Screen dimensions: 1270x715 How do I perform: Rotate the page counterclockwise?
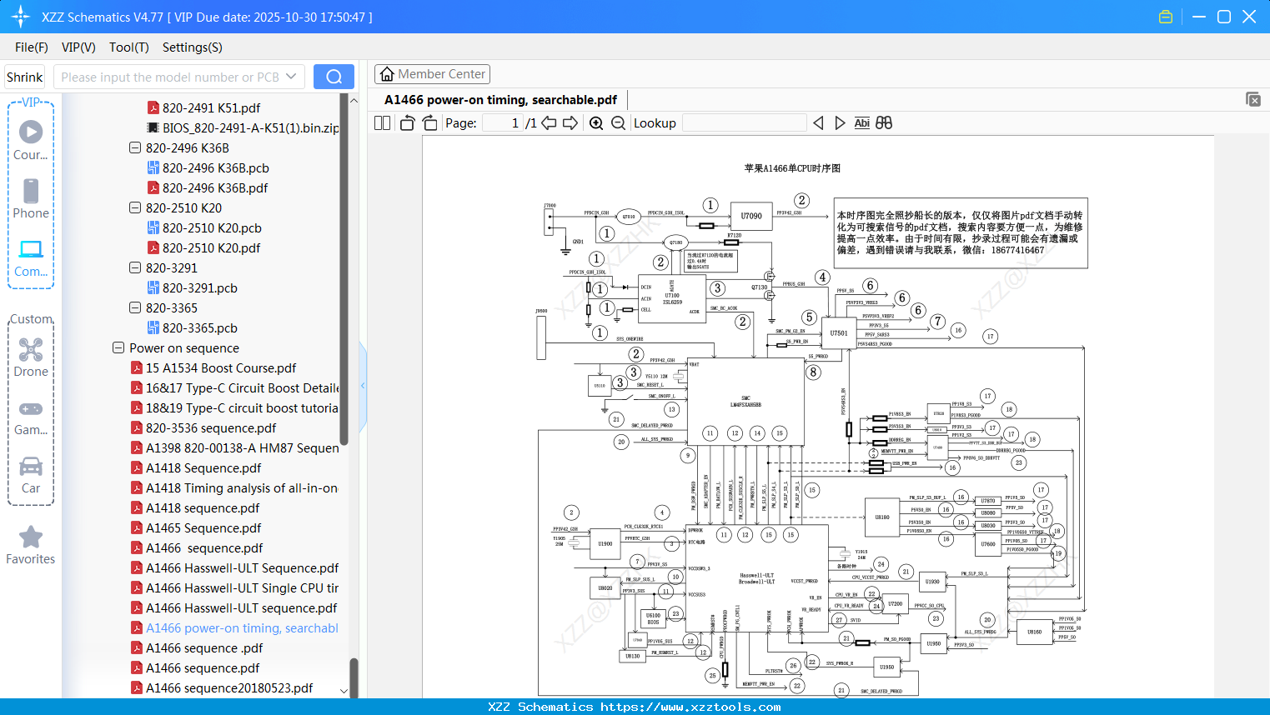pos(407,123)
